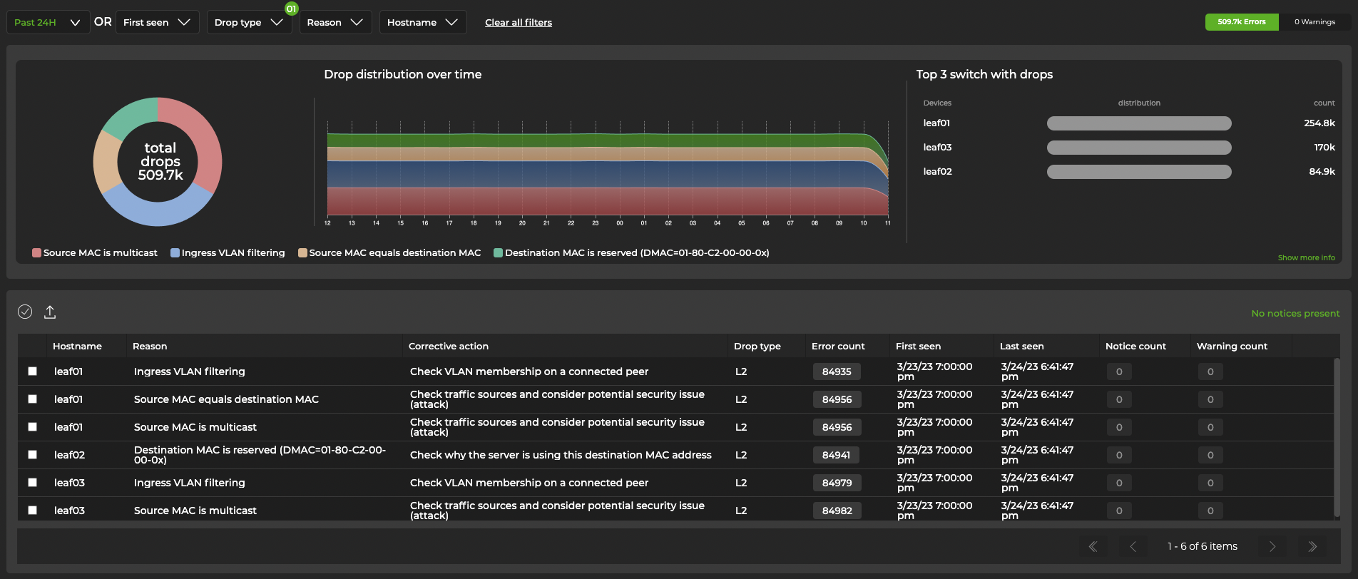The image size is (1358, 579).
Task: Toggle the Ingress VLAN filtering legend swatch
Action: point(175,253)
